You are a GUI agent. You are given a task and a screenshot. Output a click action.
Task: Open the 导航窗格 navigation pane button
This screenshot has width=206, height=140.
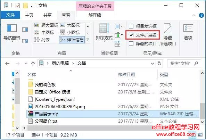tap(12, 33)
